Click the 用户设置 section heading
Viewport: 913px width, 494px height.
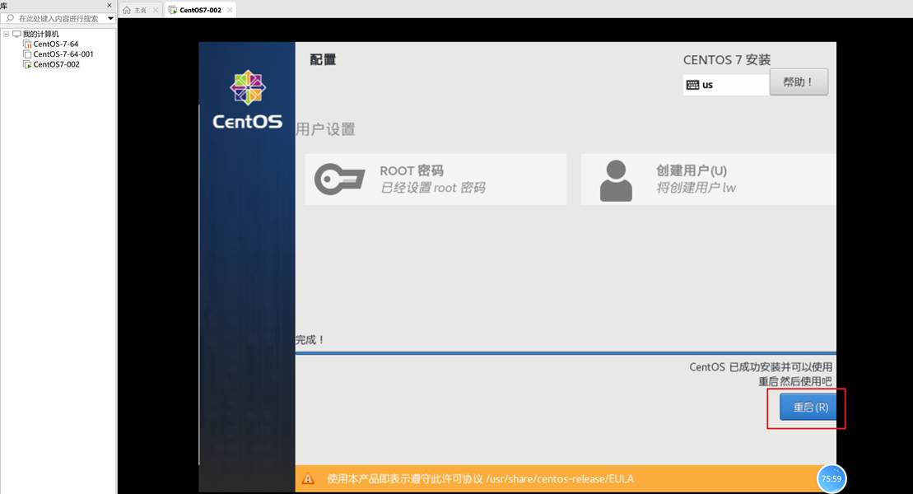325,129
